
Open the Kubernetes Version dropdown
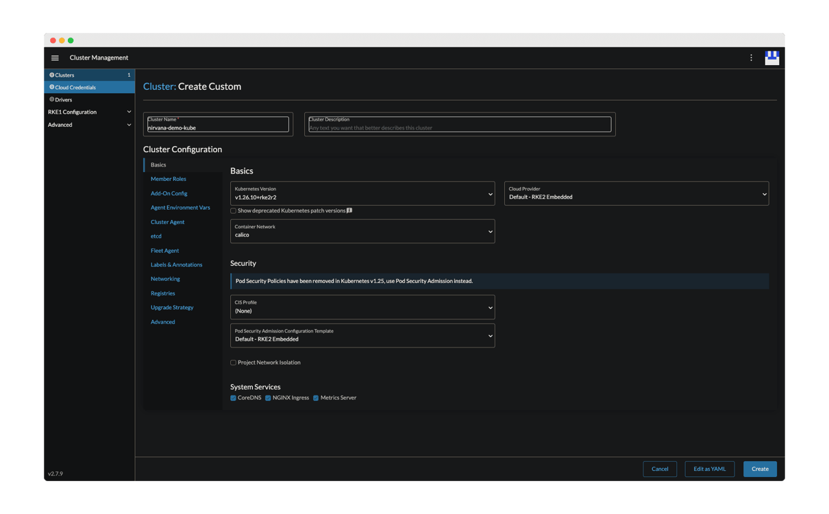tap(362, 193)
